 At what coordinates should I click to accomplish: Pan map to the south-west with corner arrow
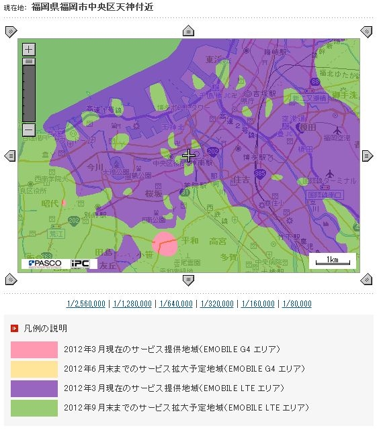point(11,279)
